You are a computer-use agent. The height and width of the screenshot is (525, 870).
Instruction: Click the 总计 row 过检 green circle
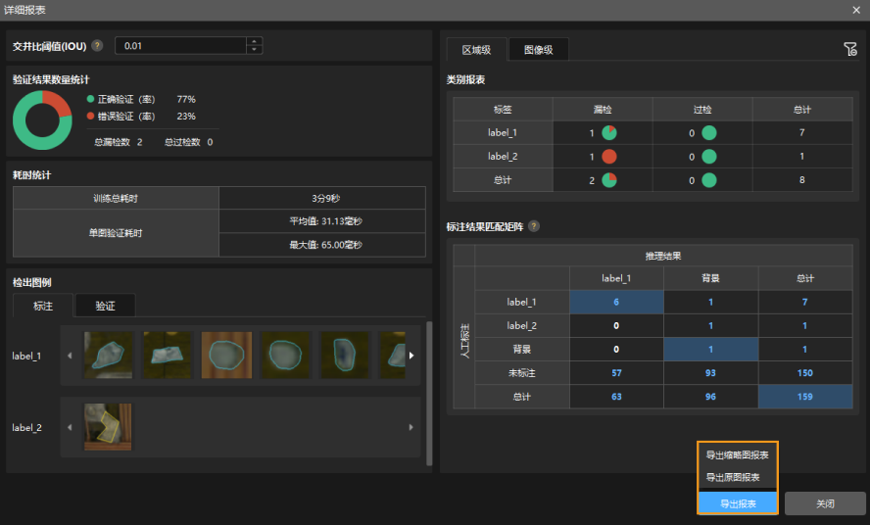[x=709, y=180]
